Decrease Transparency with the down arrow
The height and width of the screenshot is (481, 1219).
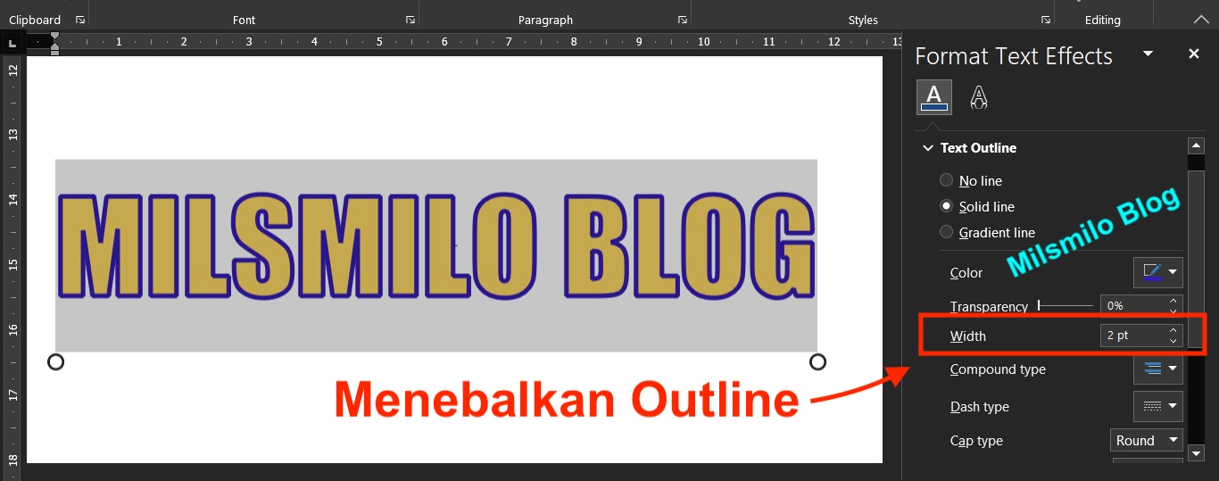tap(1173, 311)
